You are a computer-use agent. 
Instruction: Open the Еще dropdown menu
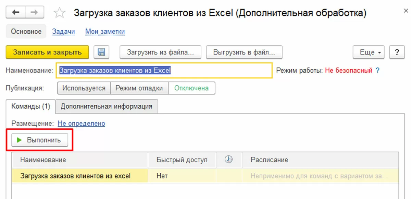pyautogui.click(x=369, y=52)
